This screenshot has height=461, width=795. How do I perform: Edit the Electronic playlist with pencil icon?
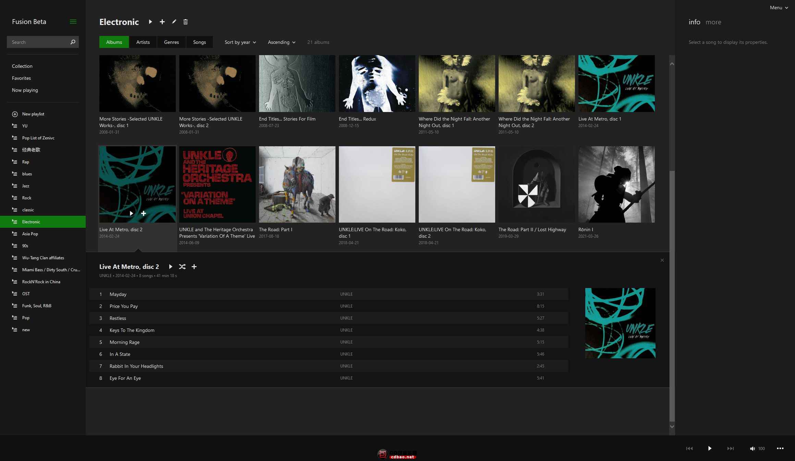point(174,22)
